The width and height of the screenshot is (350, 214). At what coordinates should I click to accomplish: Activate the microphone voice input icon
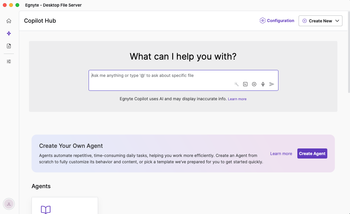(263, 84)
